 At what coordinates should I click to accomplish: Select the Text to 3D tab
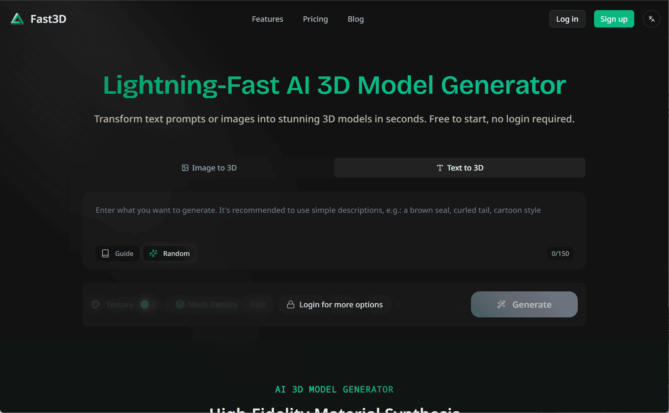click(459, 168)
